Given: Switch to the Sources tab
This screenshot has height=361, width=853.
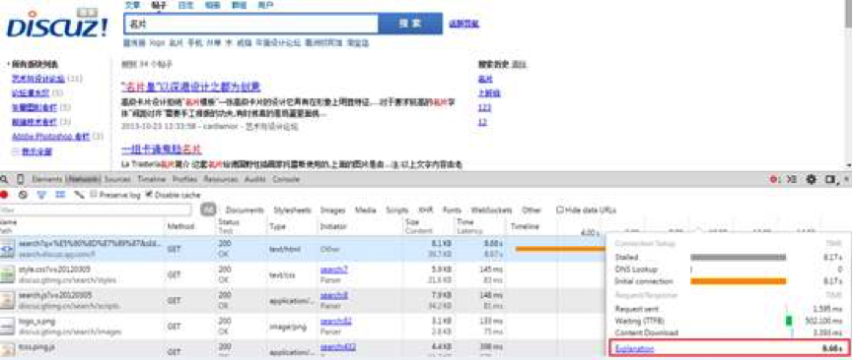Looking at the screenshot, I should (x=118, y=179).
